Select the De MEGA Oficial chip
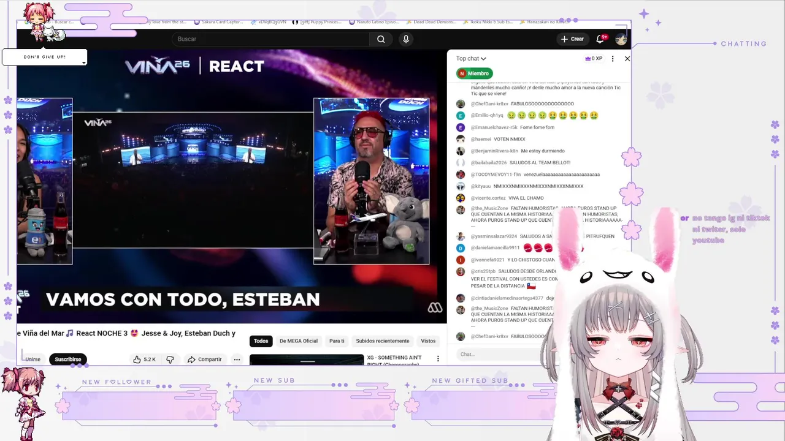 (299, 341)
